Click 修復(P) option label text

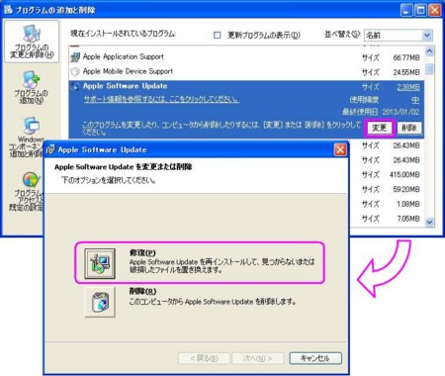pyautogui.click(x=142, y=252)
